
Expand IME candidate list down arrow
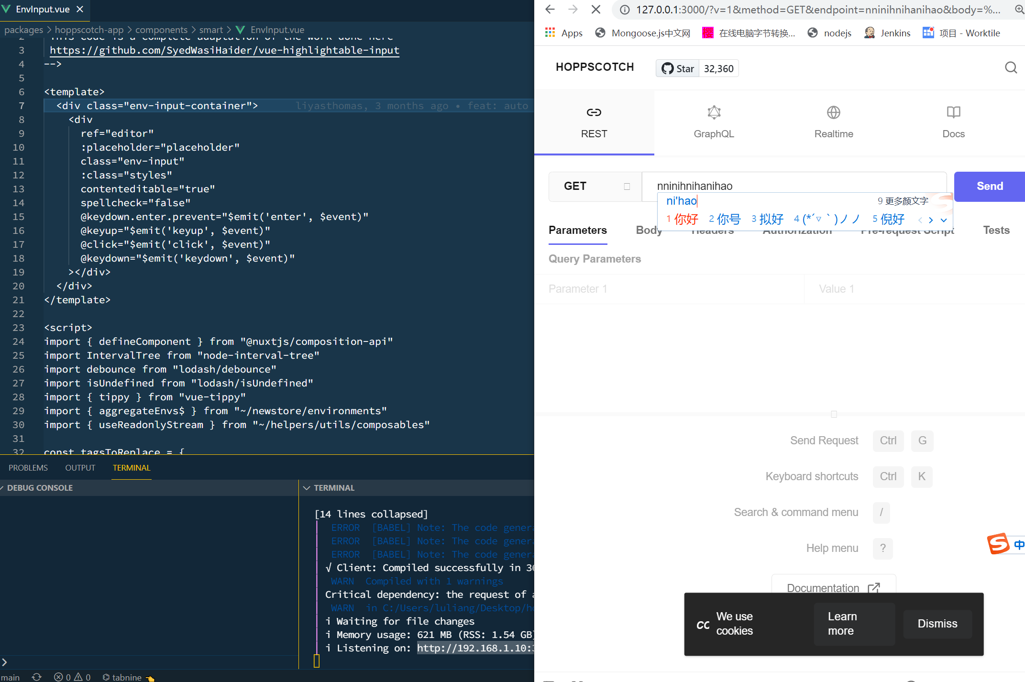coord(943,220)
